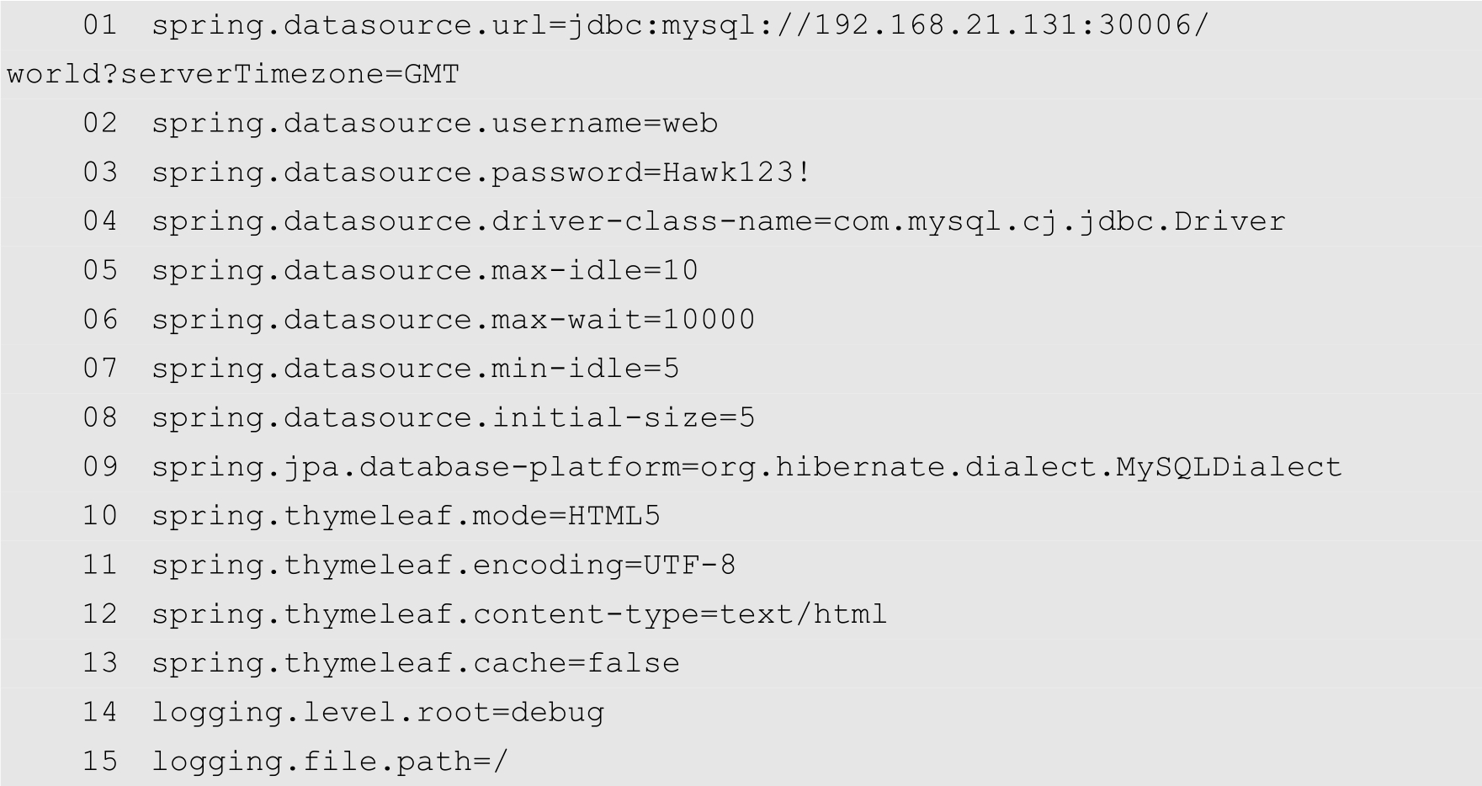1482x786 pixels.
Task: Click the MySQLDialect database-platform line
Action: 746,467
